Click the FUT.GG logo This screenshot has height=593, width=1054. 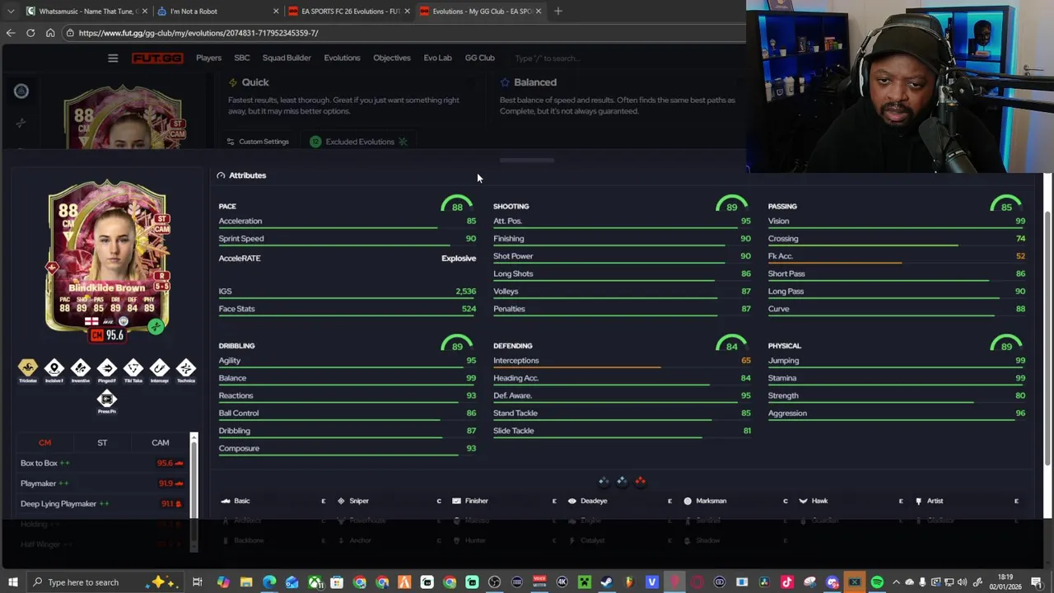coord(157,58)
